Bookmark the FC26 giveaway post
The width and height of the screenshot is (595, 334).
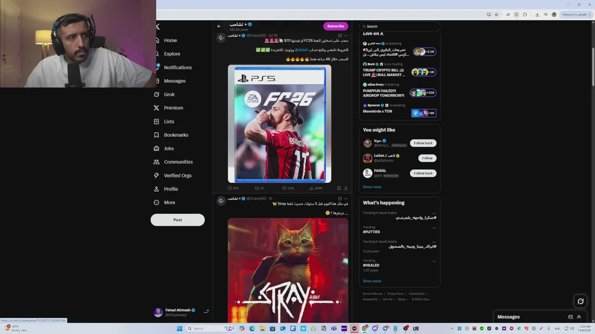coord(339,188)
